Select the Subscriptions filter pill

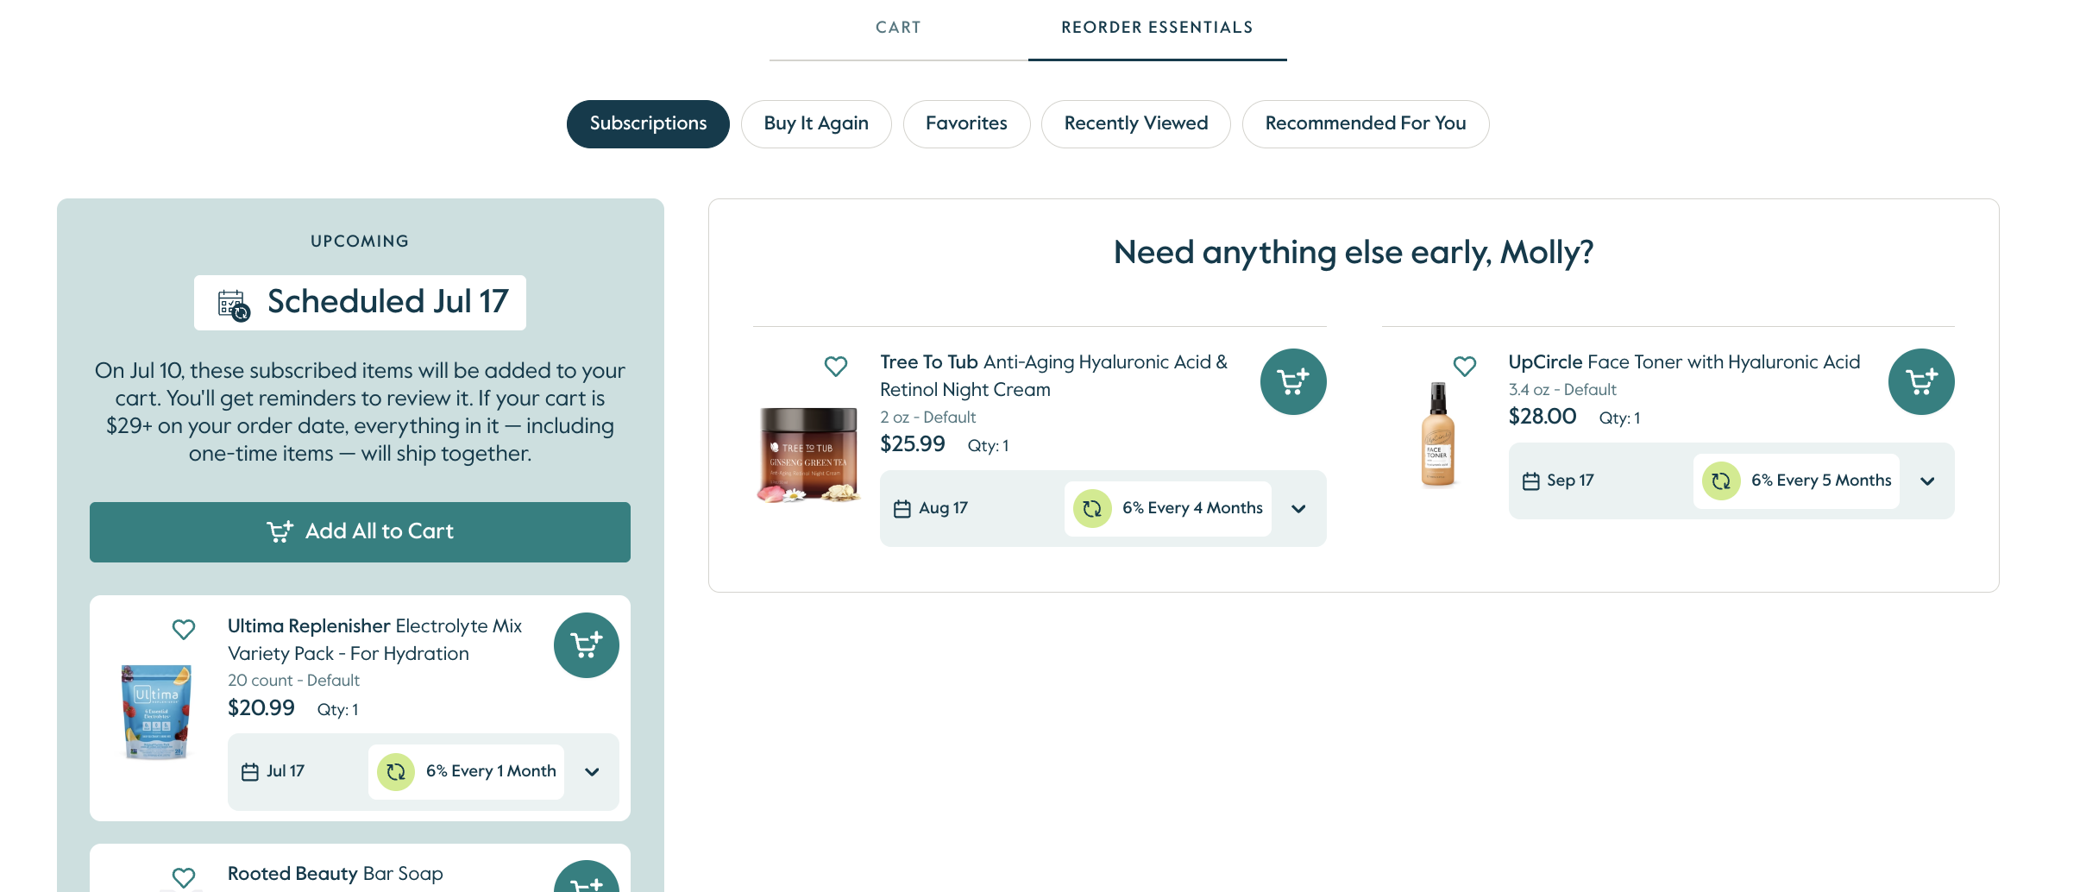648,124
